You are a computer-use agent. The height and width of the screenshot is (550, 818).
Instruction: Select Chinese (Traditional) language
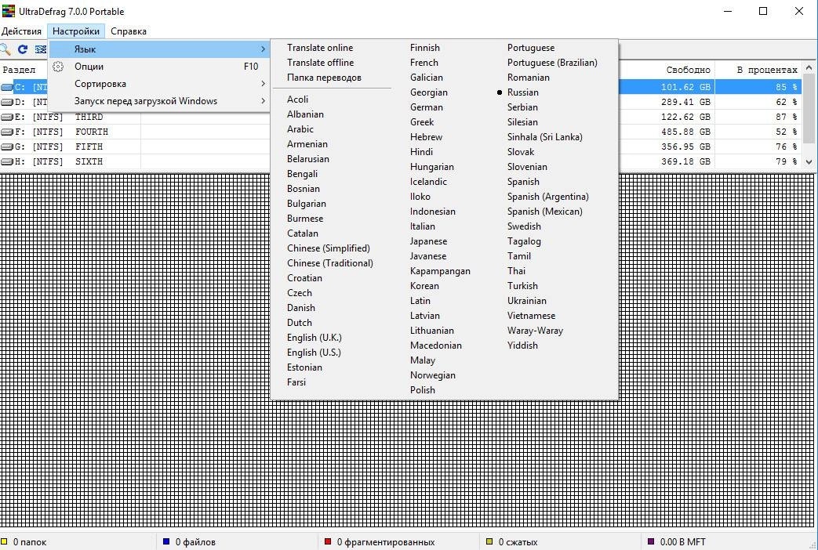(329, 262)
